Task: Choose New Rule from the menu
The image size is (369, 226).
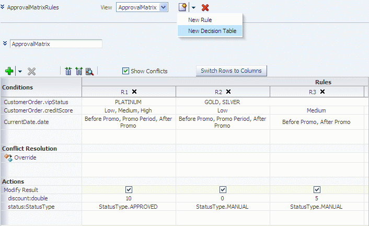Action: [200, 20]
